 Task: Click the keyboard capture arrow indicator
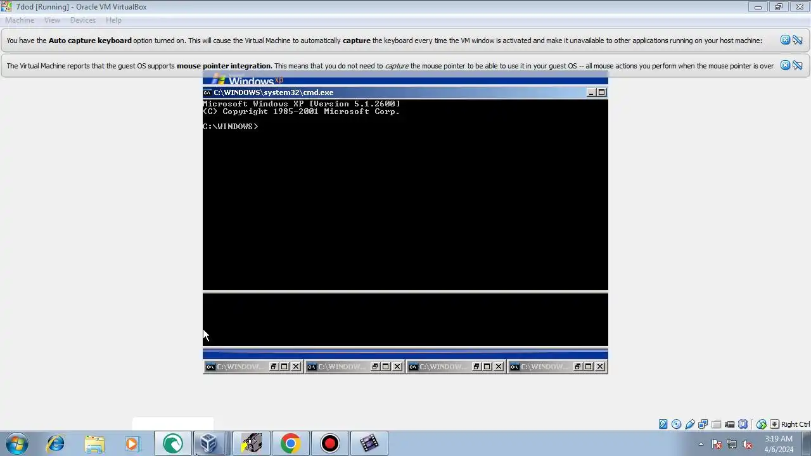(x=774, y=424)
